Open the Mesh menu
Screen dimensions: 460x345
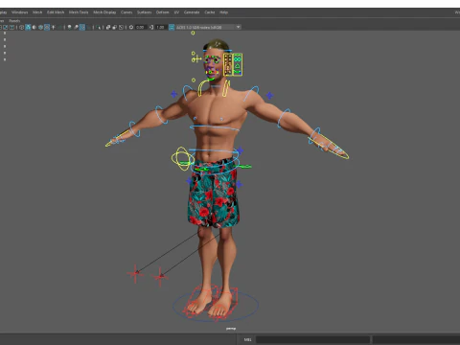(x=37, y=12)
